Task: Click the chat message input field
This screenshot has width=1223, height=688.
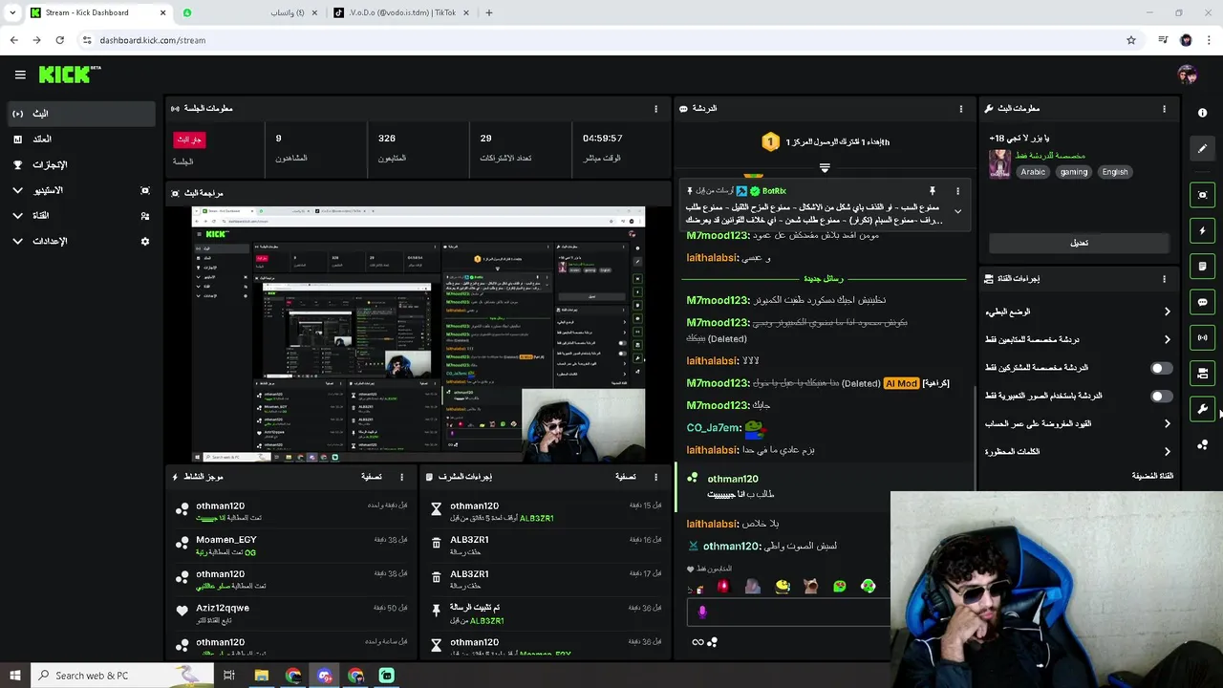Action: coord(788,613)
